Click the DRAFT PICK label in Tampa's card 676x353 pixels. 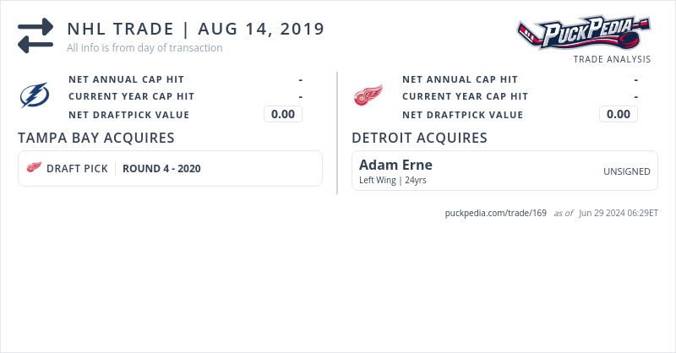77,168
